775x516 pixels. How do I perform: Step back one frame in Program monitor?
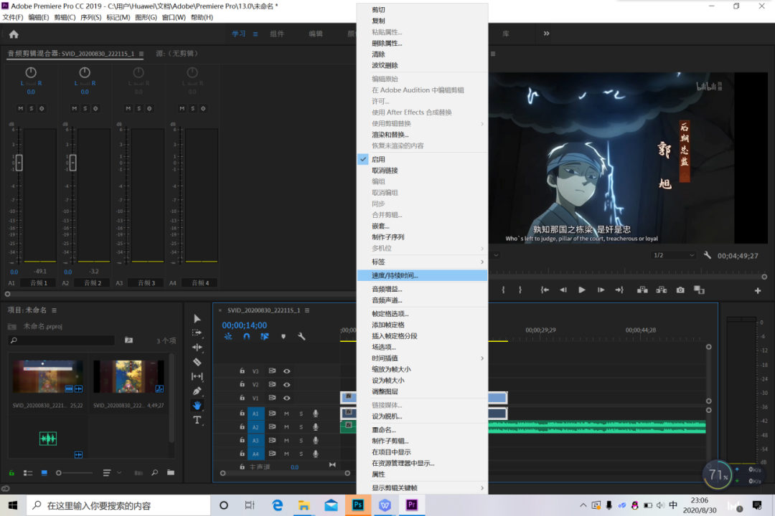click(x=563, y=290)
